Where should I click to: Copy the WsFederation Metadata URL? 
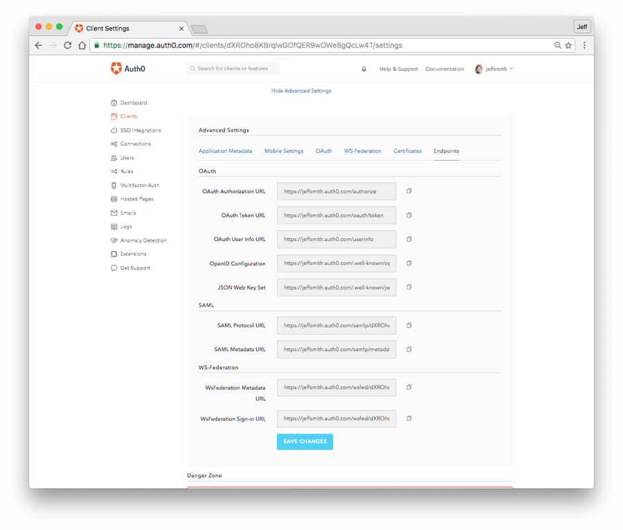409,387
